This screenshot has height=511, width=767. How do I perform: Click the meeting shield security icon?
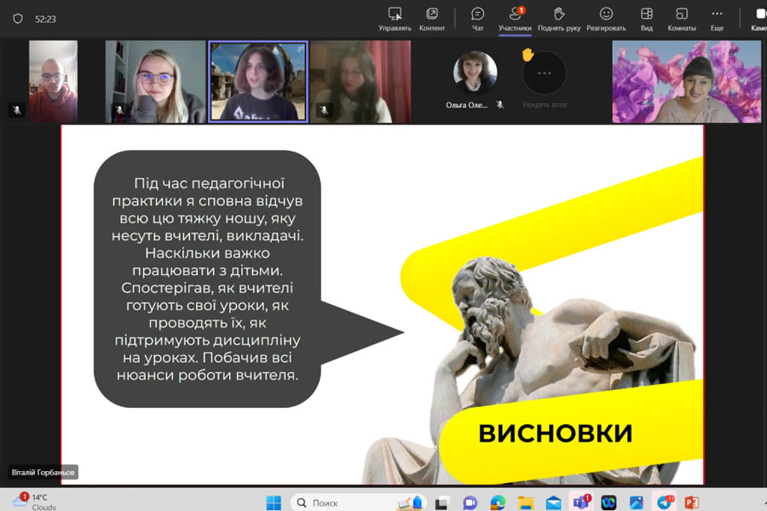tap(17, 18)
